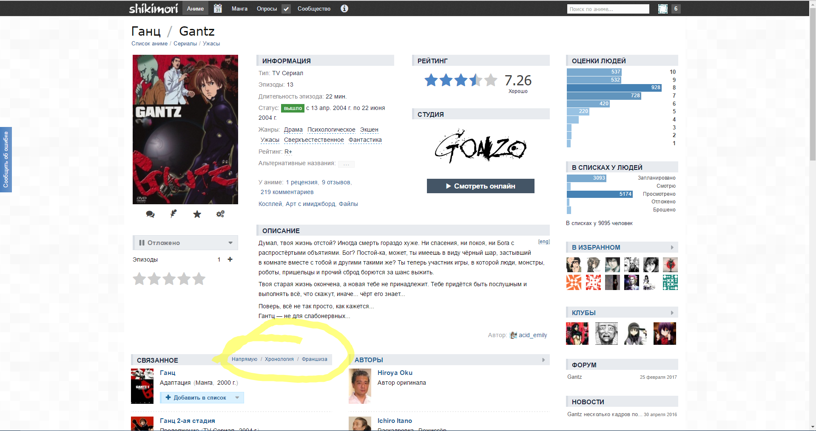Click Смотреть онлайн button
Screen dimensions: 816x431
(x=481, y=186)
